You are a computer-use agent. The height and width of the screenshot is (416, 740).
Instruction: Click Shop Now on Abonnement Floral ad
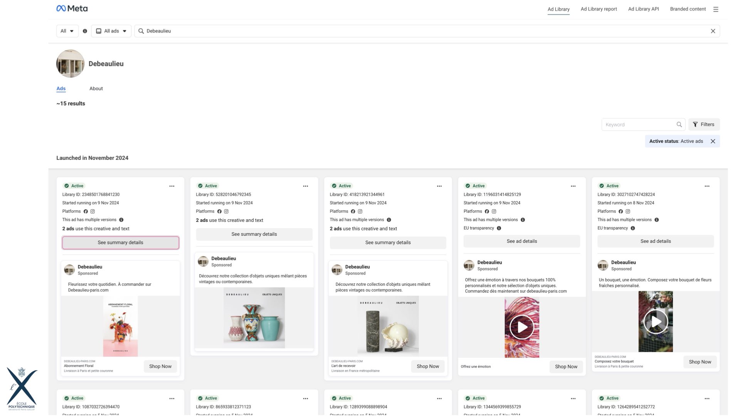pyautogui.click(x=160, y=366)
